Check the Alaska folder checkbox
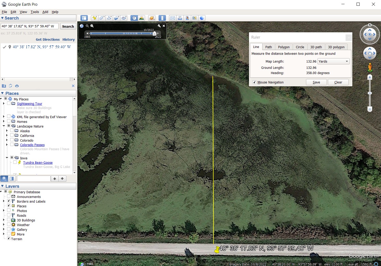Viewport: 381px width, 266px height. pyautogui.click(x=12, y=131)
